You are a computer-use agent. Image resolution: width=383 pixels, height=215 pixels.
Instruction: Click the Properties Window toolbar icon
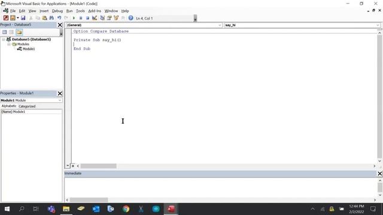(109, 18)
